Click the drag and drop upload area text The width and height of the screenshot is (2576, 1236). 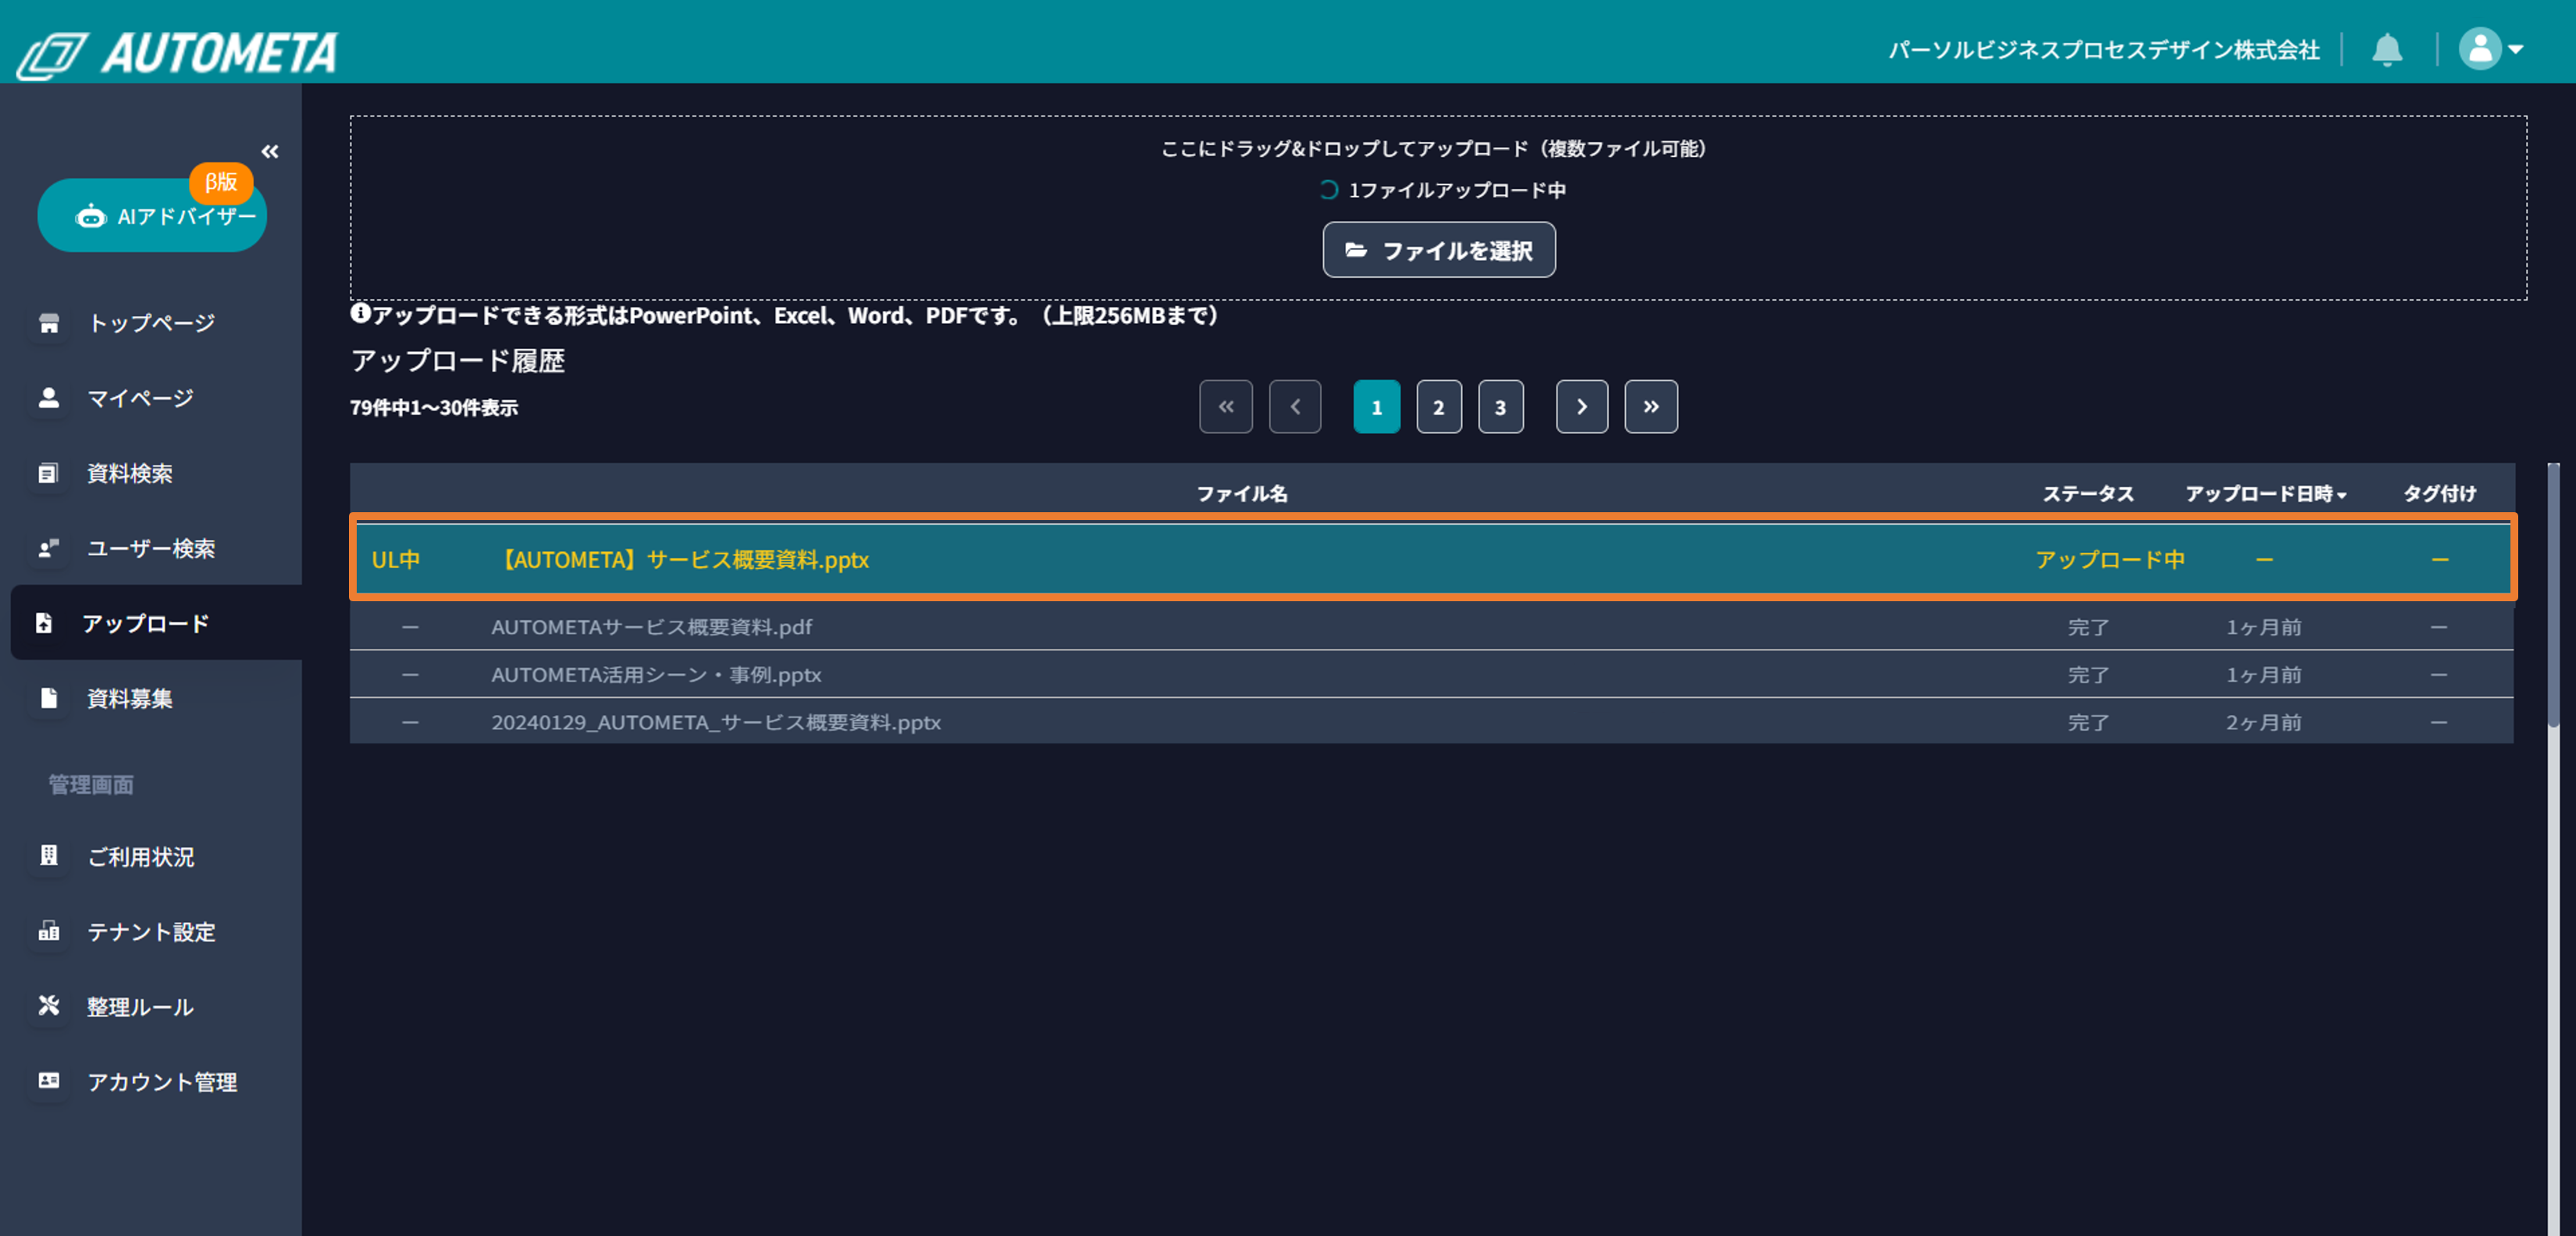pos(1433,149)
